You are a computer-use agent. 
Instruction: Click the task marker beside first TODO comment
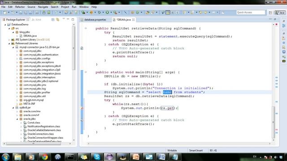82,48
